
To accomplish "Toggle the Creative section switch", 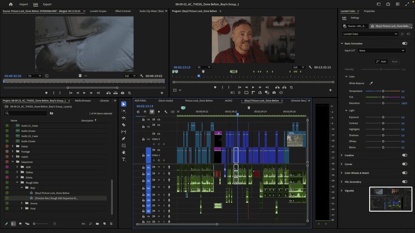I will (x=405, y=155).
